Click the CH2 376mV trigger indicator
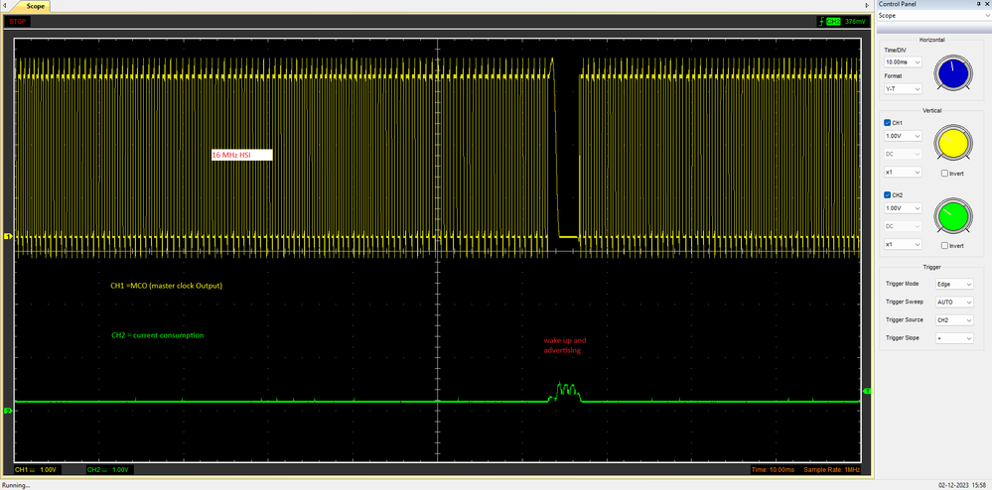The width and height of the screenshot is (992, 490). tap(845, 21)
